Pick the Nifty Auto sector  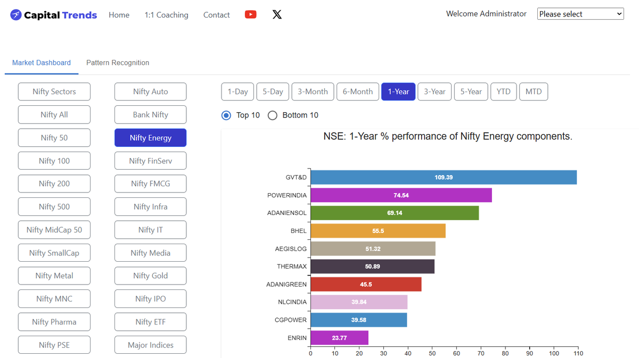click(x=151, y=91)
